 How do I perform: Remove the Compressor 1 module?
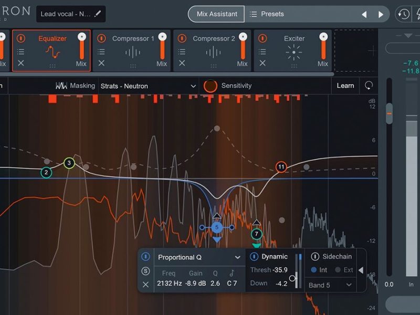[x=101, y=63]
